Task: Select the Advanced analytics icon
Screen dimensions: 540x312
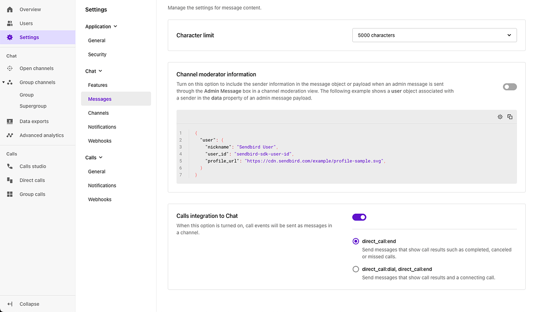Action: click(x=9, y=135)
